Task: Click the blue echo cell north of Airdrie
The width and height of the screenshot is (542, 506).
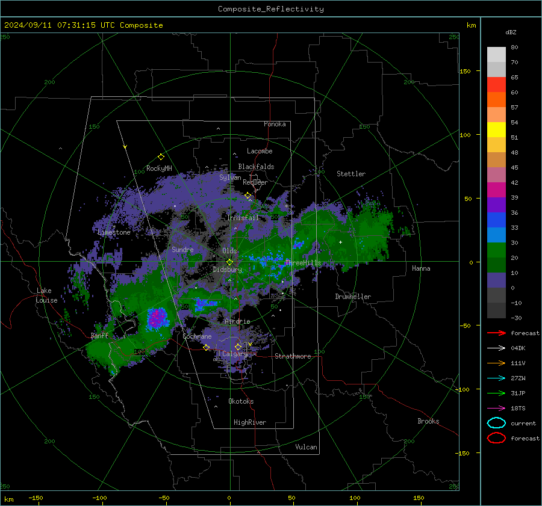Action: click(205, 304)
